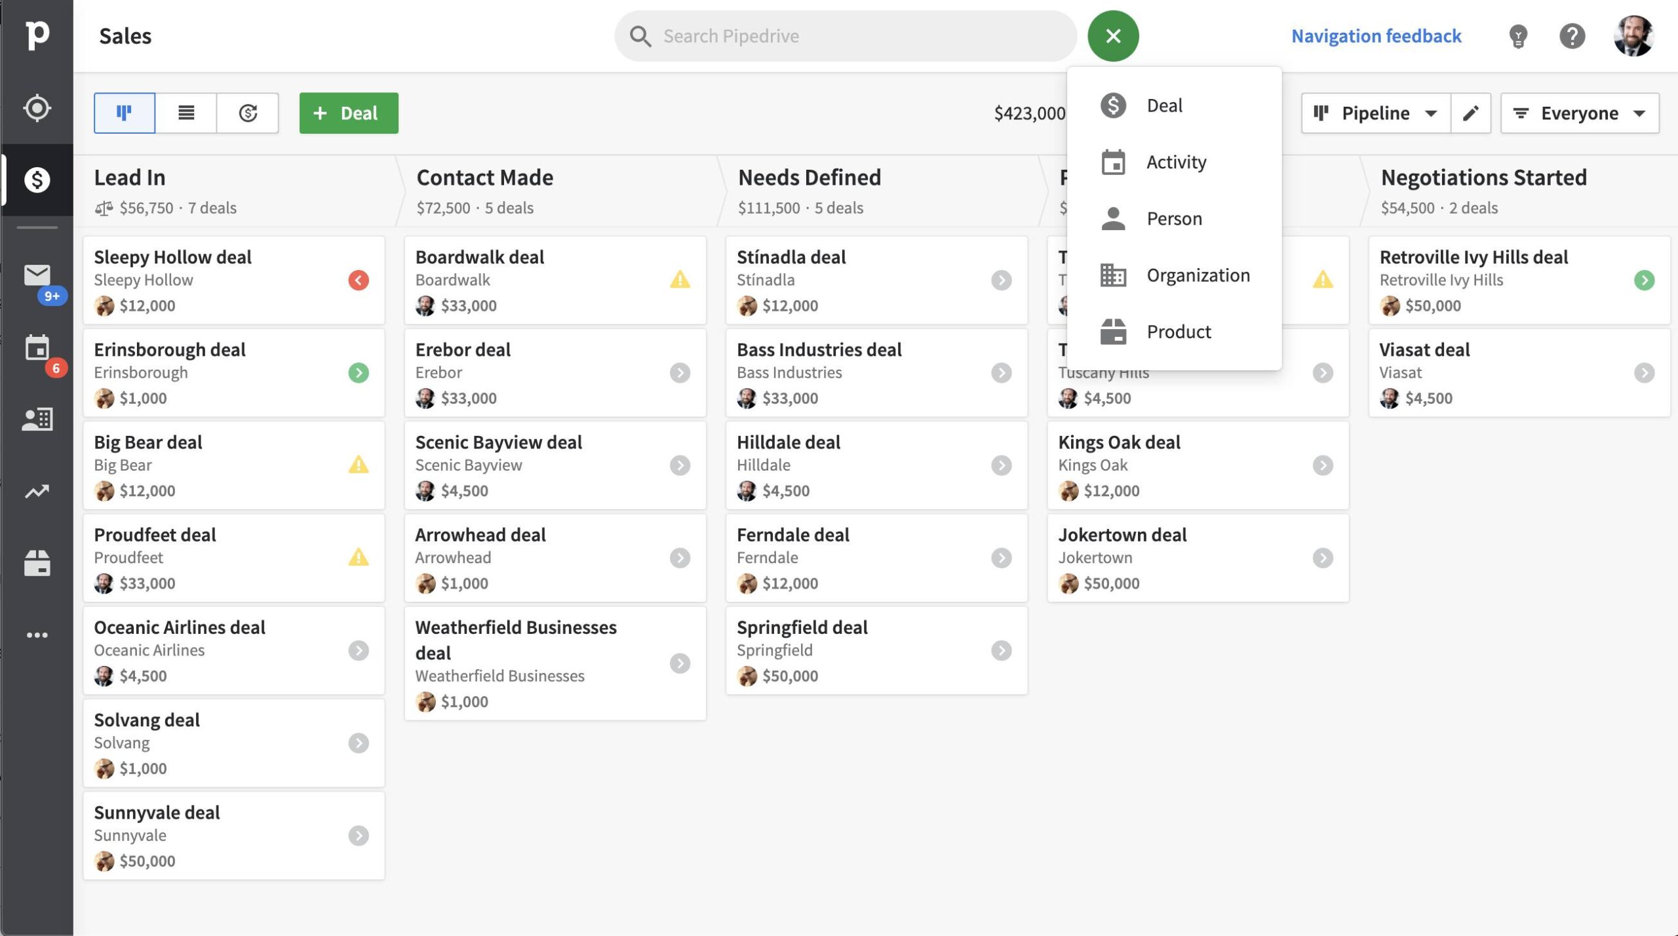Click the help question mark icon
Image resolution: width=1678 pixels, height=936 pixels.
click(x=1573, y=36)
